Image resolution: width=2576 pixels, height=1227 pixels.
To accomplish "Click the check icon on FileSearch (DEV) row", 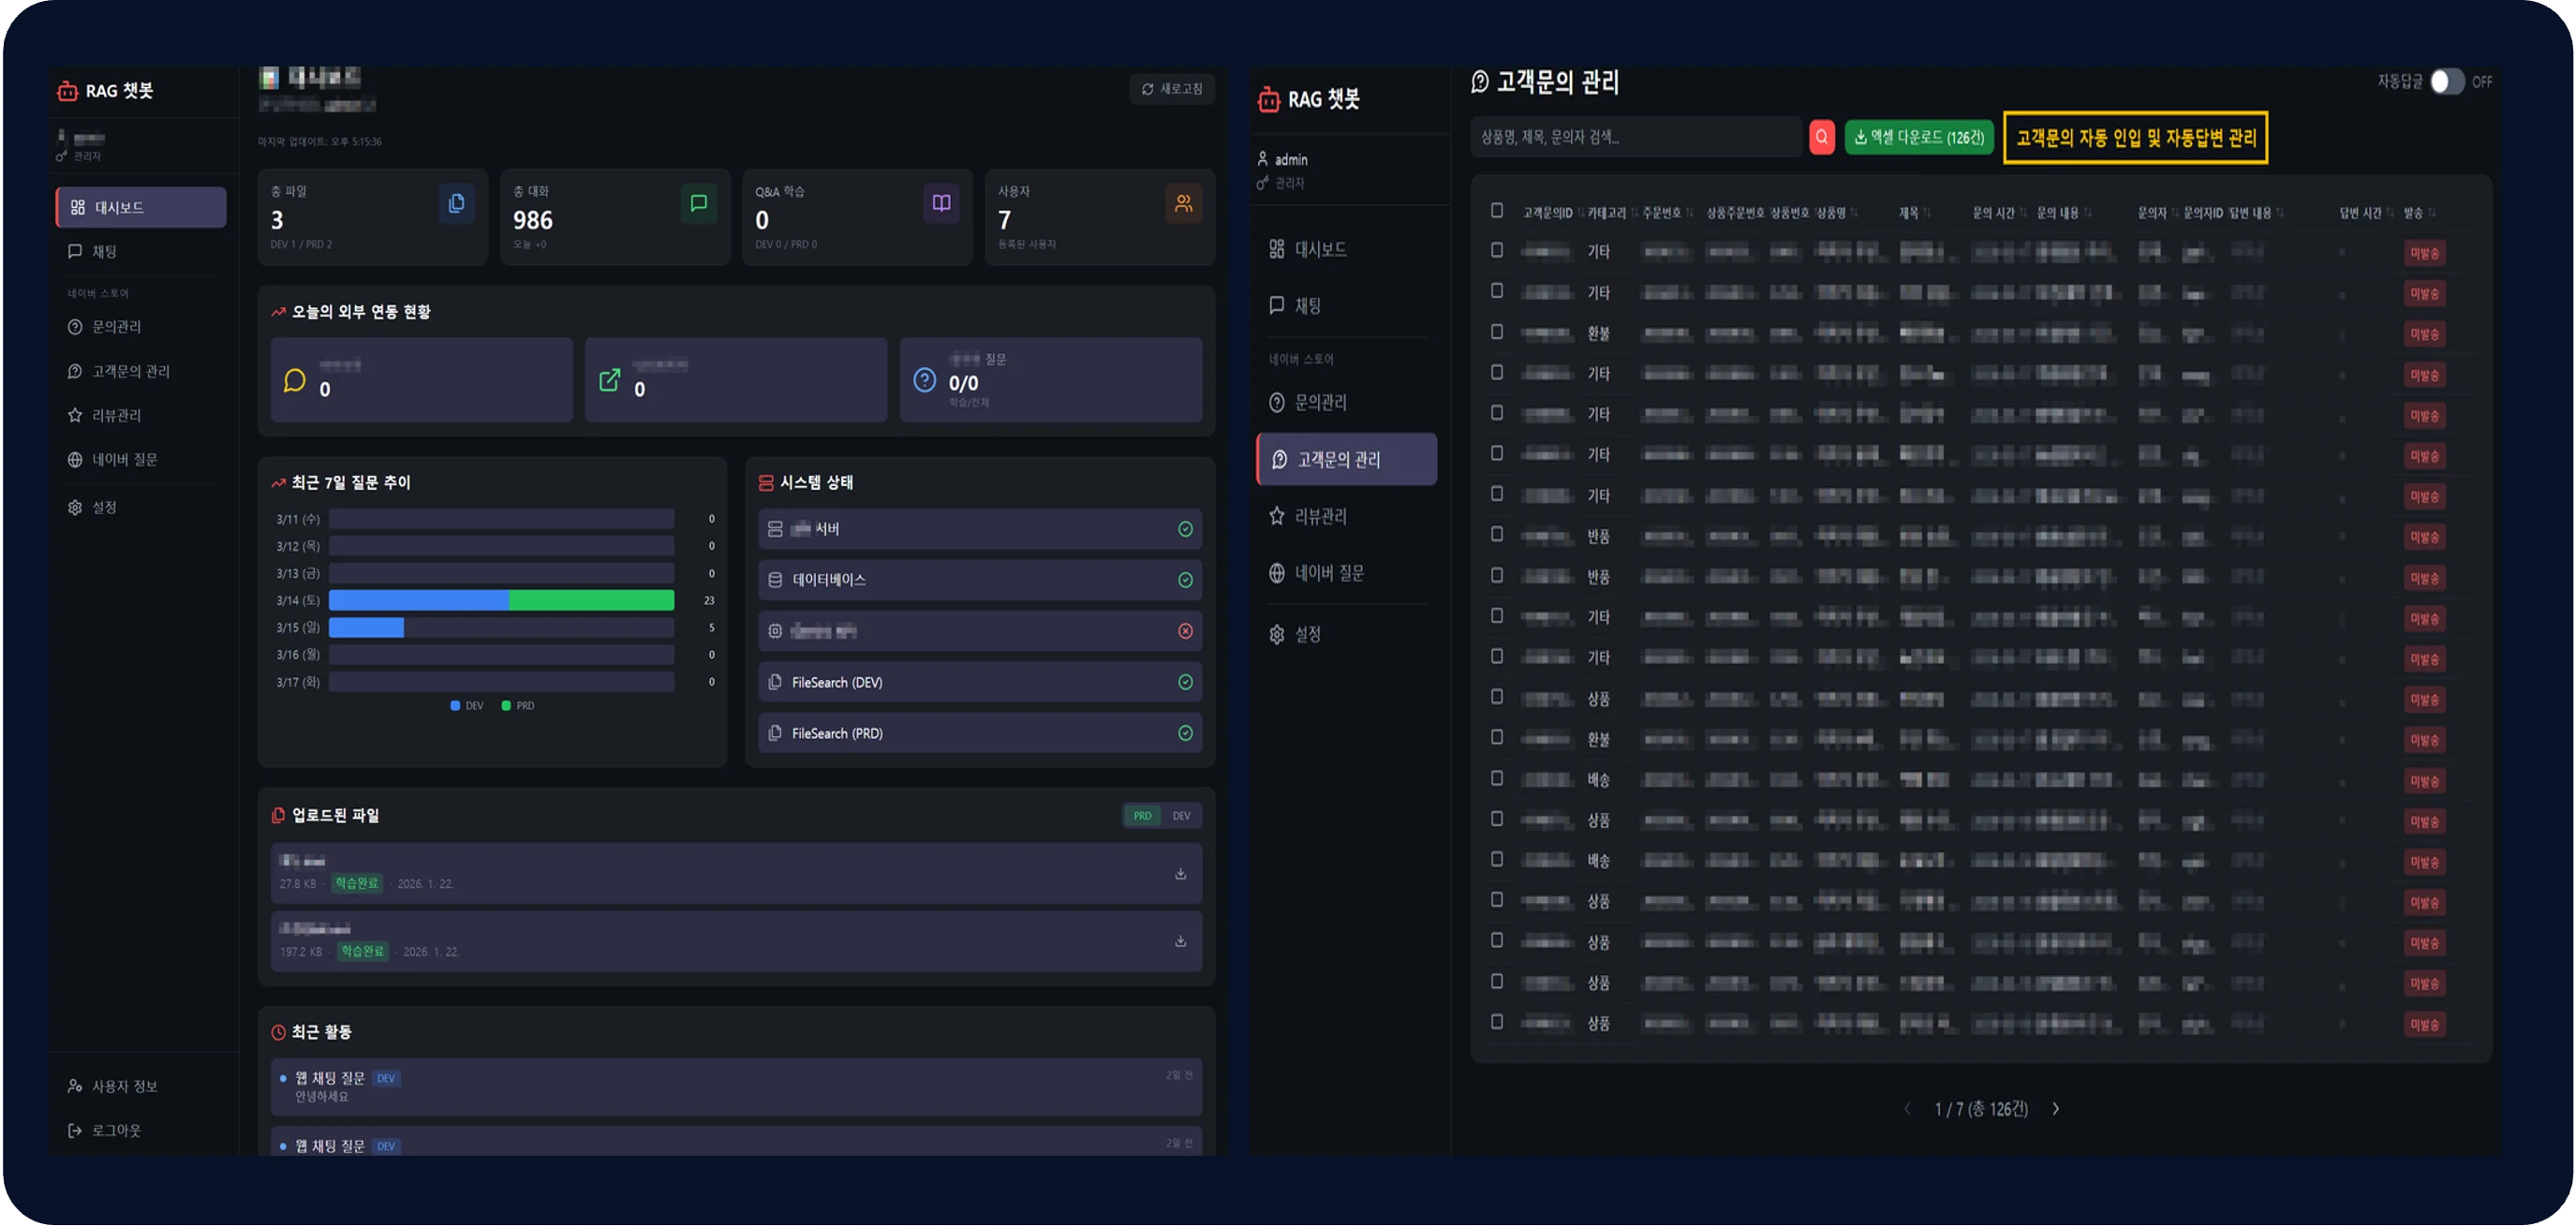I will 1186,683.
